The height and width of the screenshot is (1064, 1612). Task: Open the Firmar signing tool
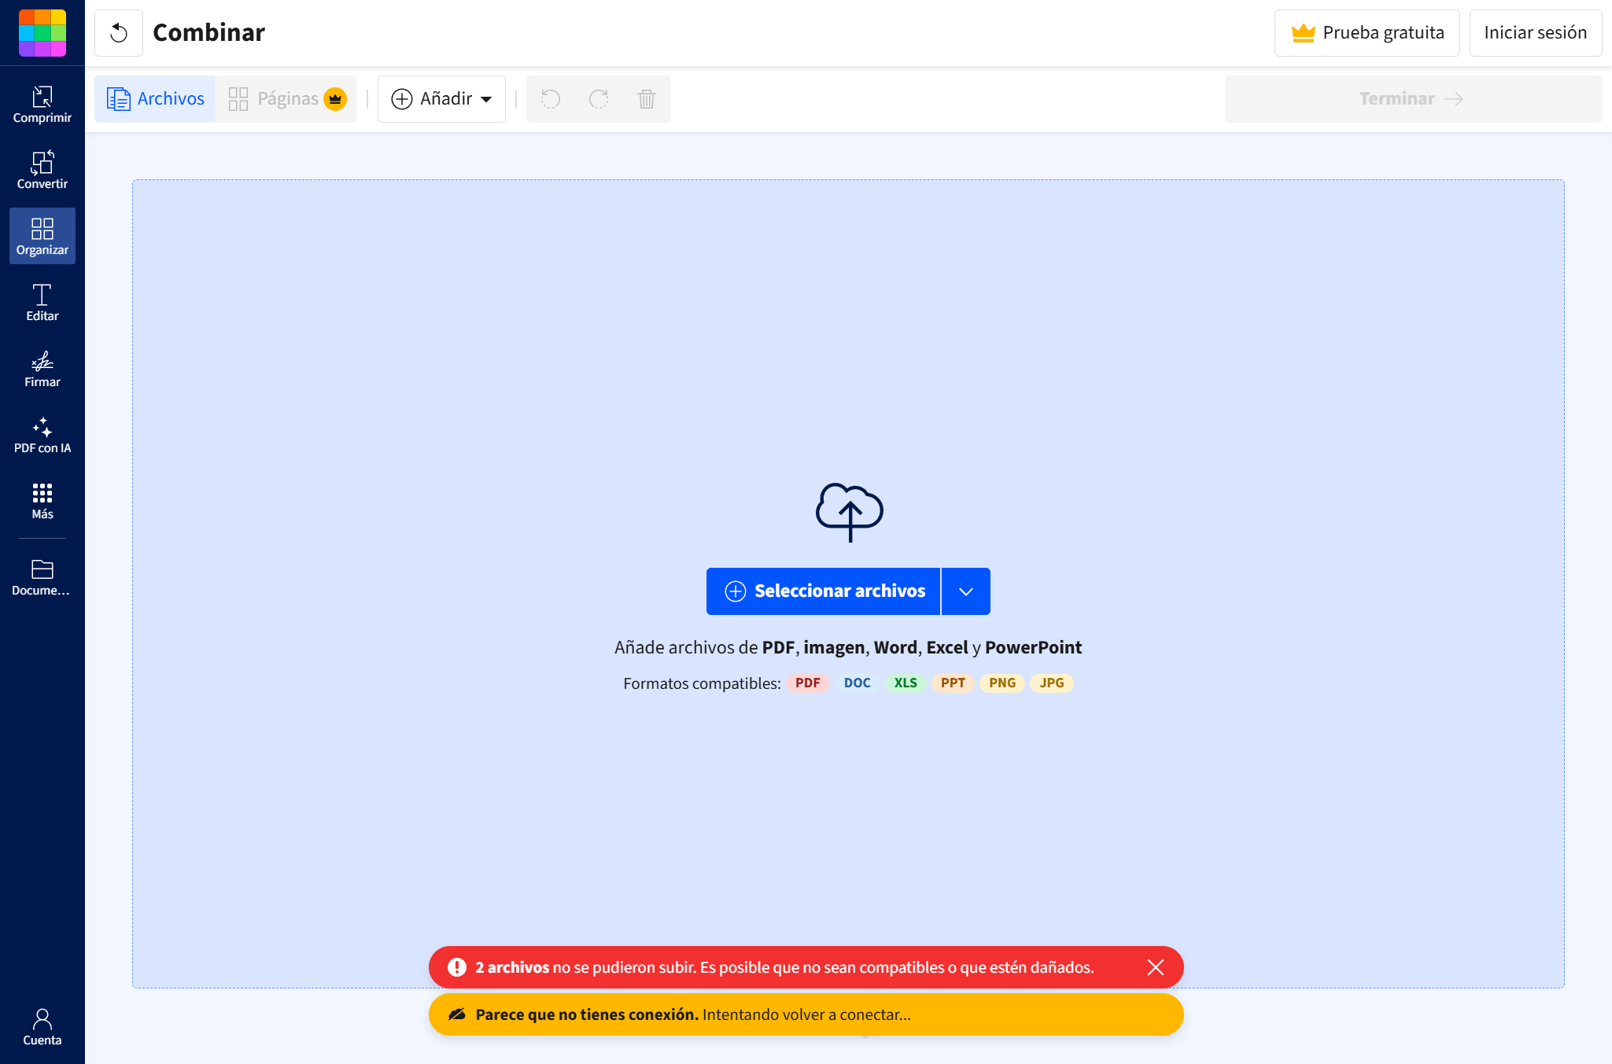coord(42,369)
